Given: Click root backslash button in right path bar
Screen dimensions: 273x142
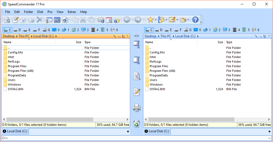Looking at the screenshot, I should click(x=256, y=36).
